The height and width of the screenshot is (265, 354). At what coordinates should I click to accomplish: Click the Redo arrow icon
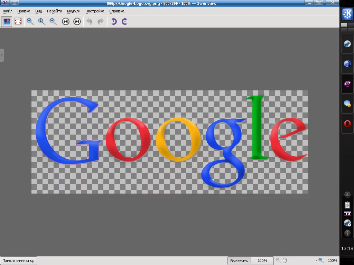(101, 21)
